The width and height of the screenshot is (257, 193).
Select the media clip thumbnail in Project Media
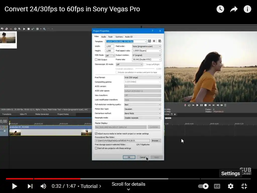pos(8,40)
